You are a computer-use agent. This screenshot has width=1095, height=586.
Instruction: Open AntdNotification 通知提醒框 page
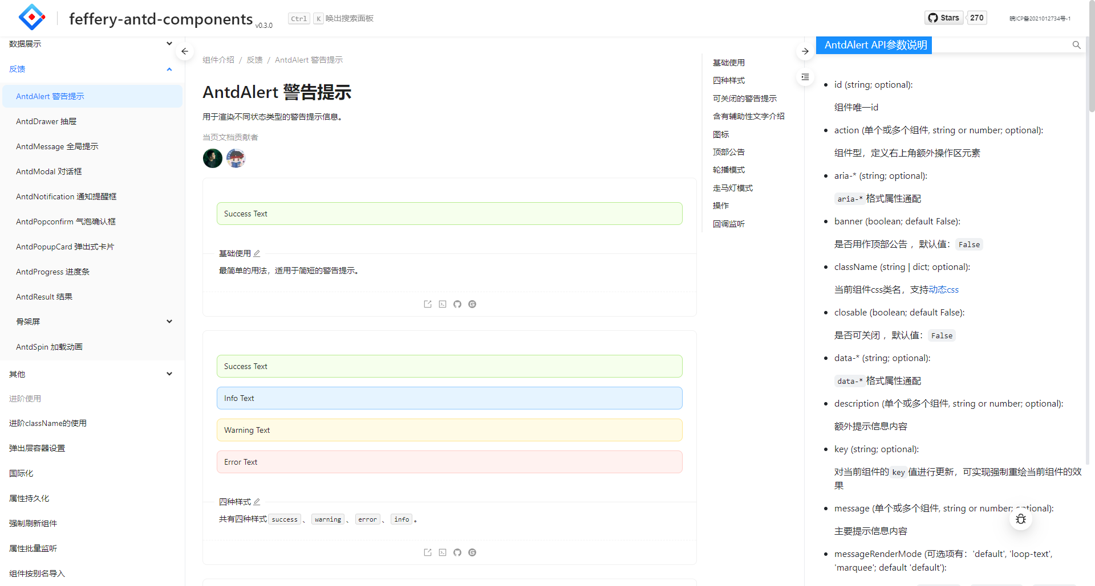pos(92,196)
